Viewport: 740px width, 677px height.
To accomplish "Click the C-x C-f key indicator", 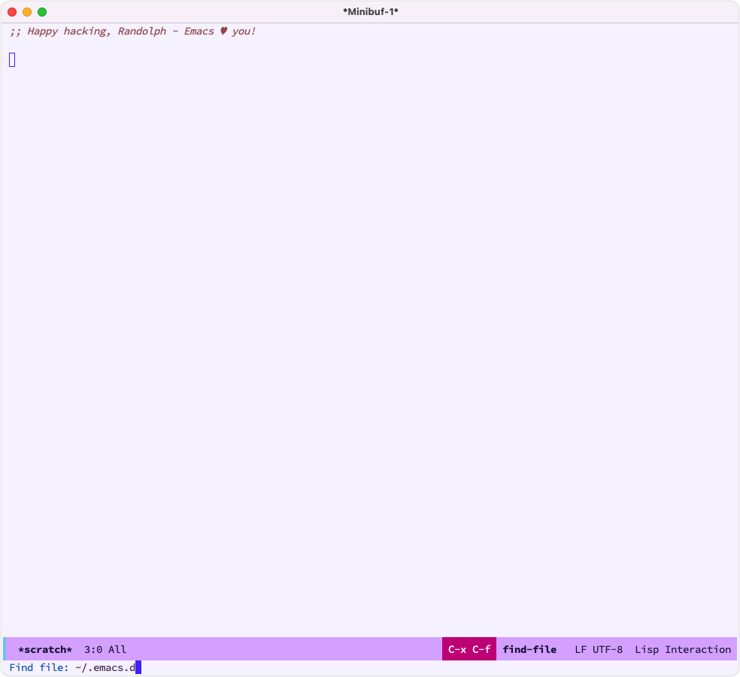I will click(469, 649).
